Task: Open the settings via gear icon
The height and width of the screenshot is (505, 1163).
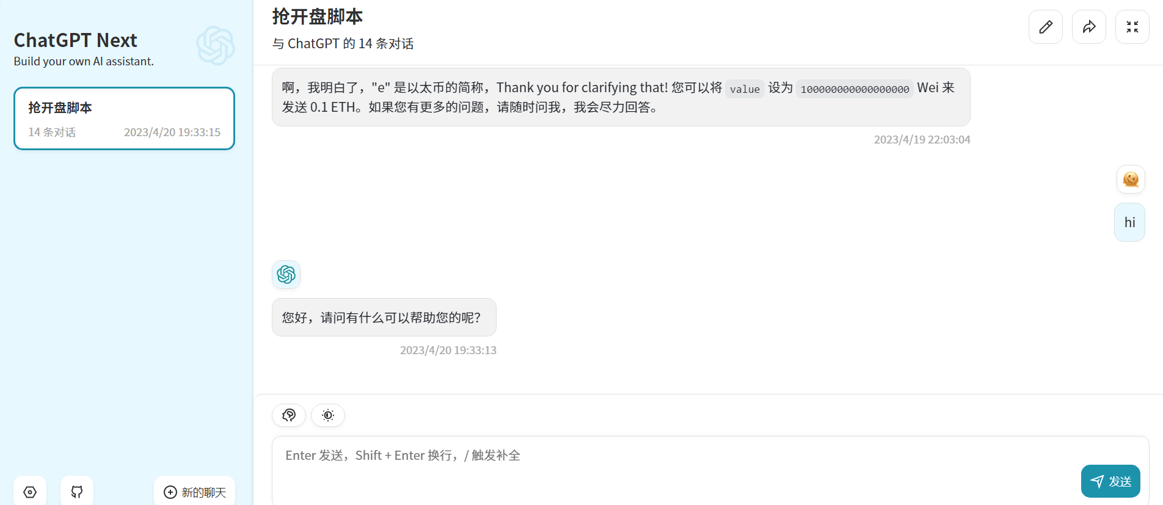Action: (x=29, y=492)
